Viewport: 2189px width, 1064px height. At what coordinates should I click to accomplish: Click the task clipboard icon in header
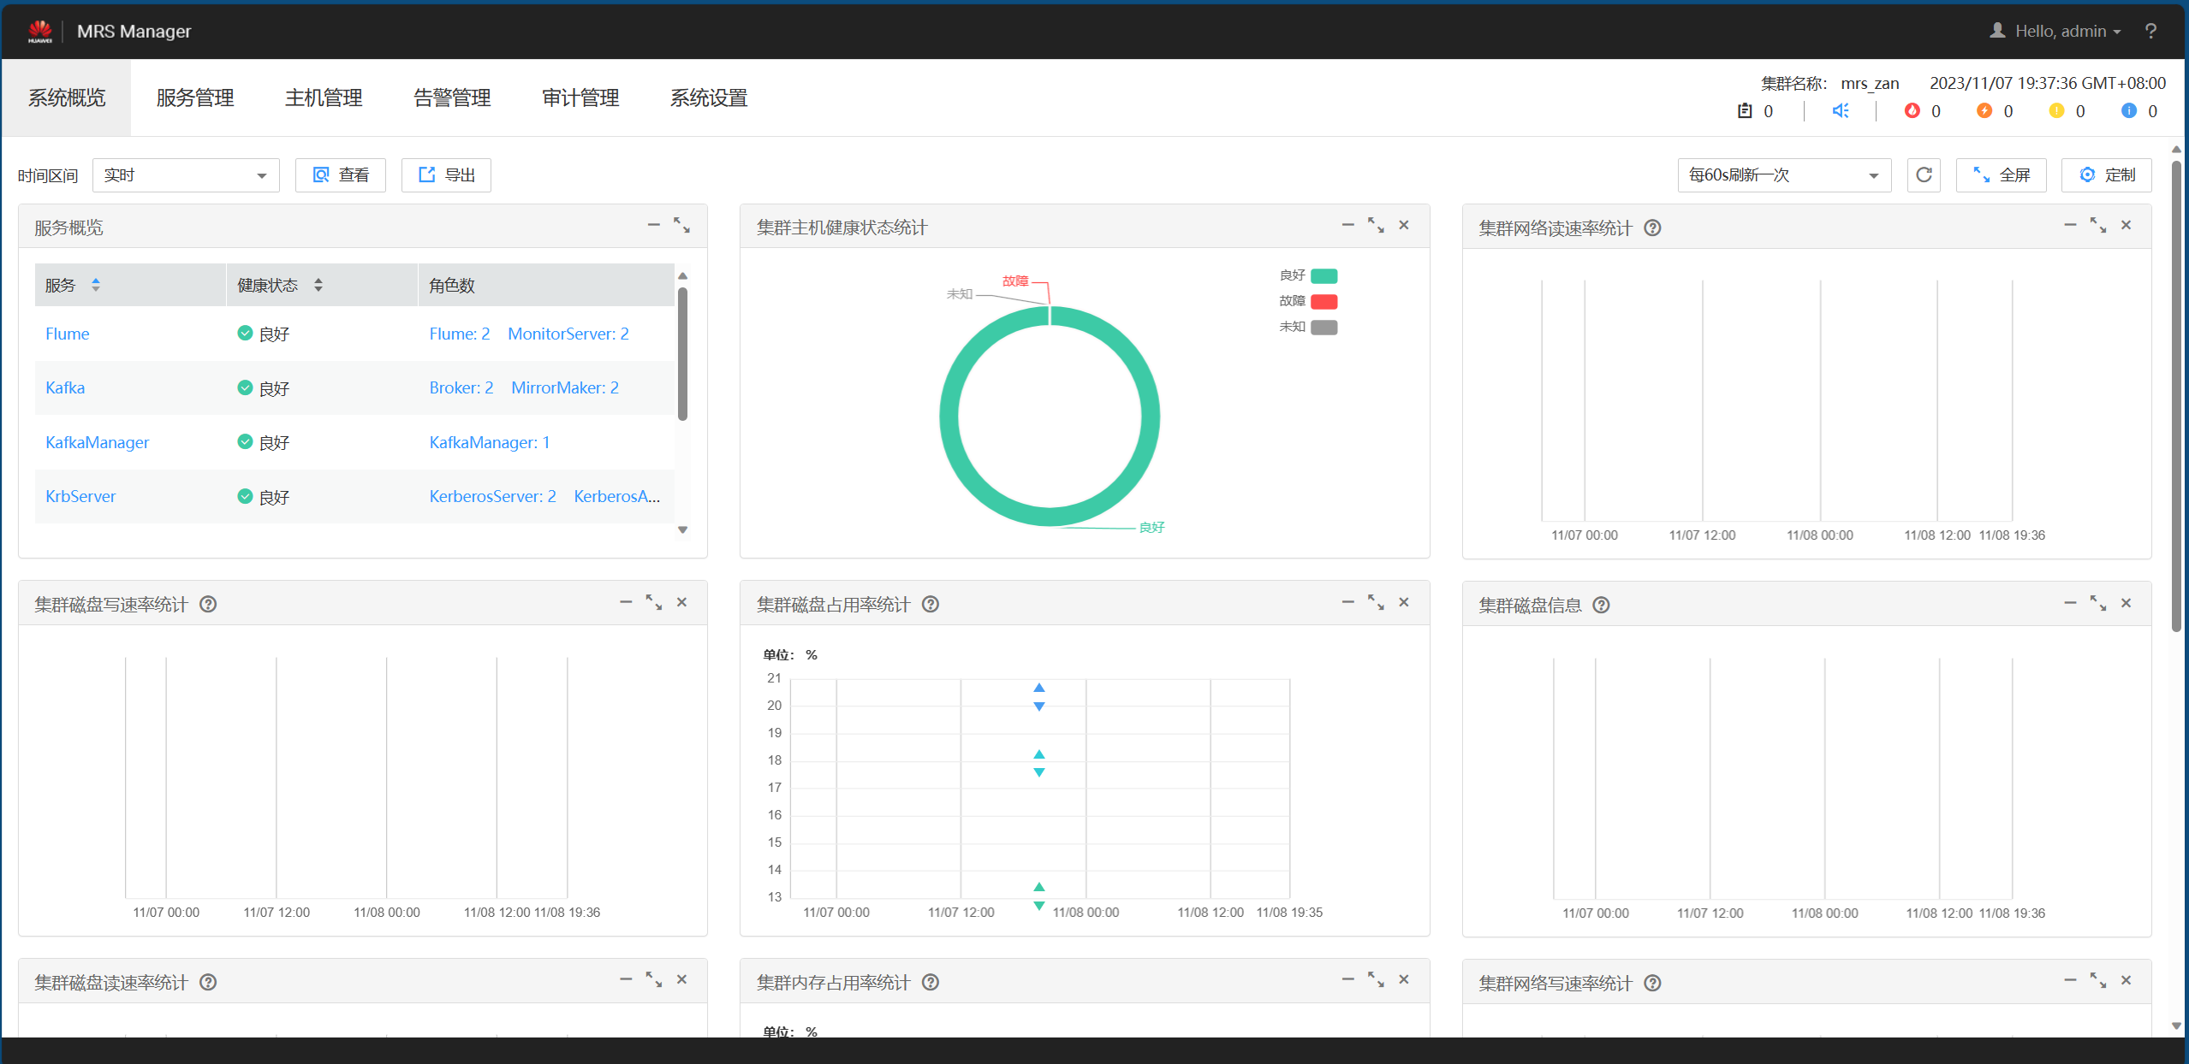1745,111
